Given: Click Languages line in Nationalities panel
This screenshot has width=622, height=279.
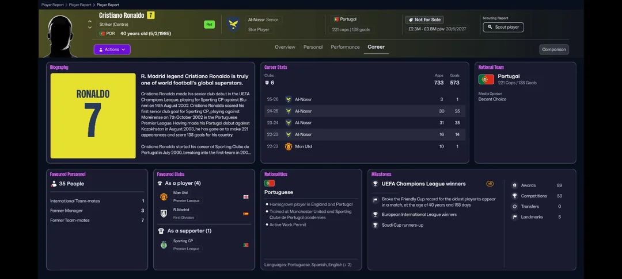Looking at the screenshot, I should click(x=308, y=265).
